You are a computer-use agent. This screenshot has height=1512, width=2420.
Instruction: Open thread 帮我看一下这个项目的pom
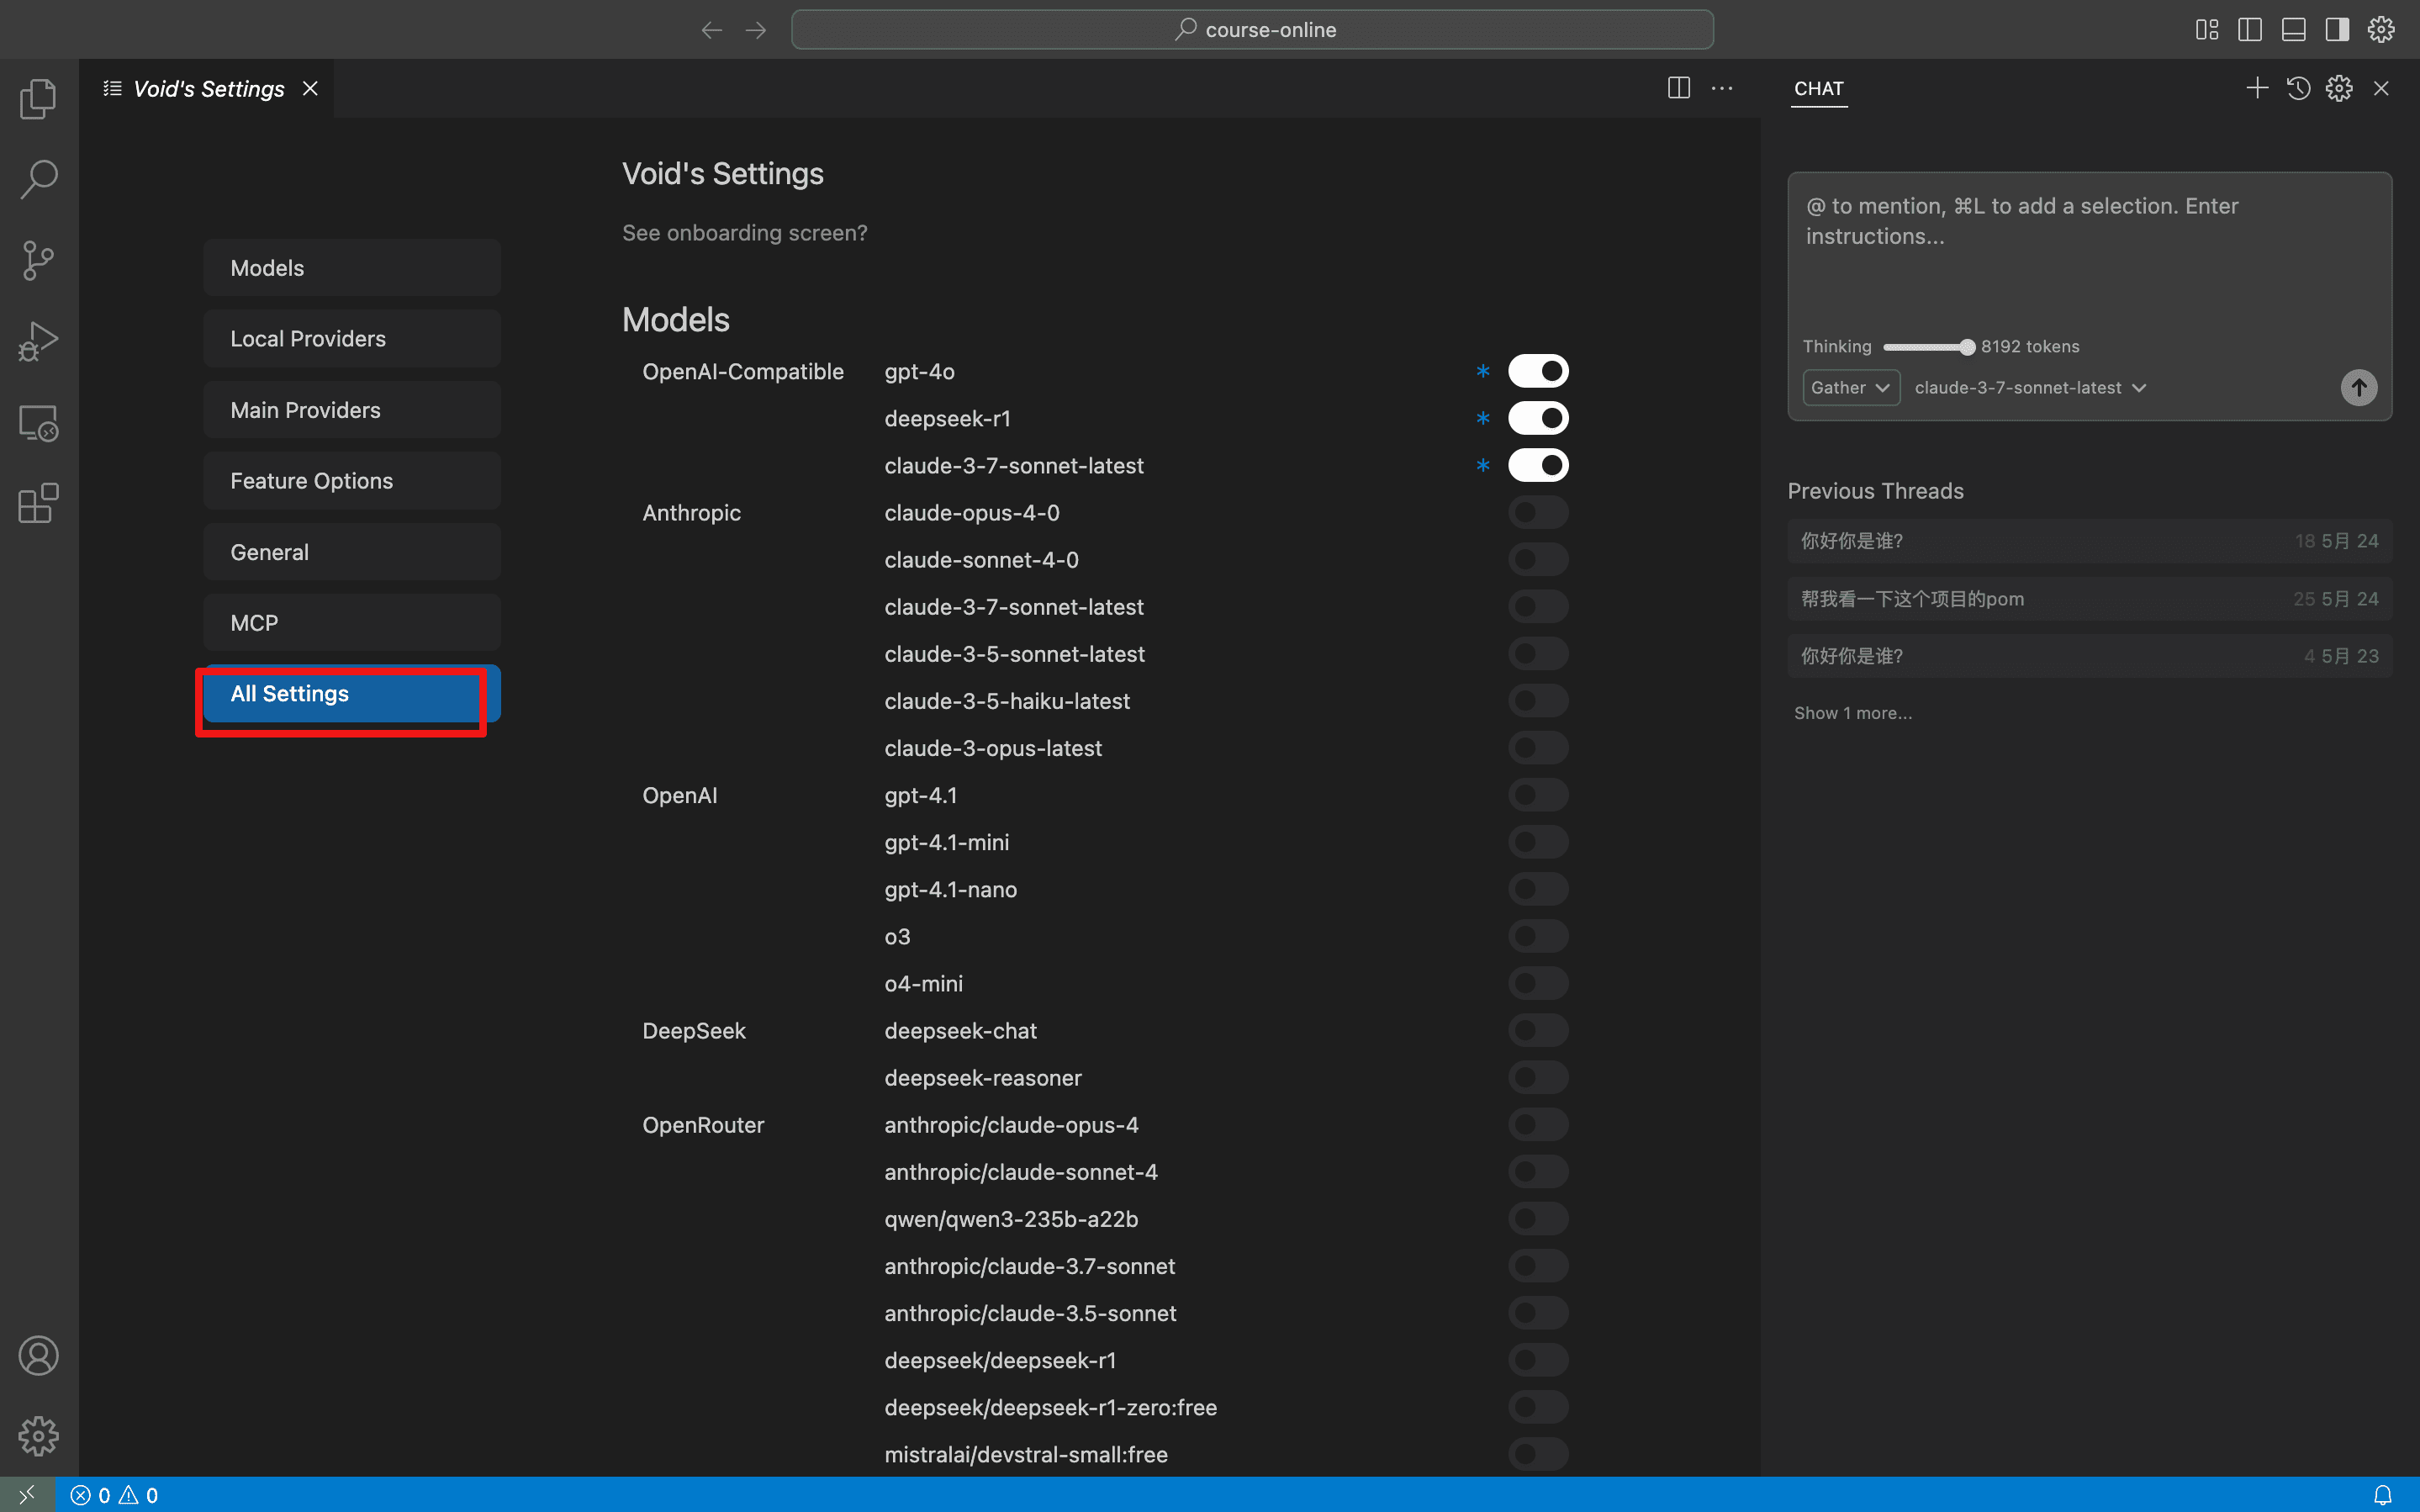pyautogui.click(x=2090, y=598)
